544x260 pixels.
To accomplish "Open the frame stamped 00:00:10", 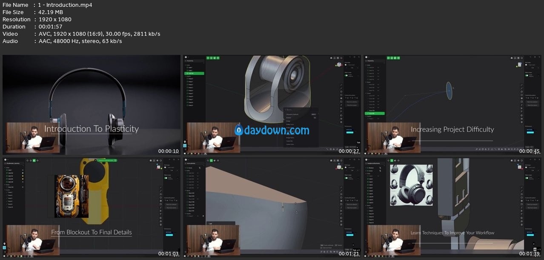I will click(x=92, y=105).
